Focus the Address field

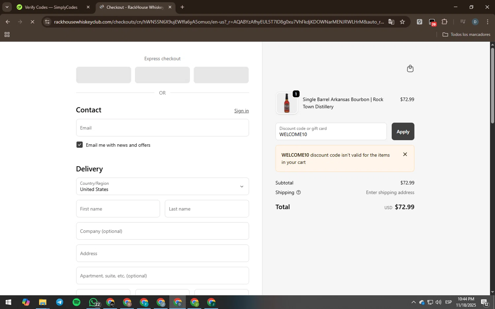tap(162, 253)
